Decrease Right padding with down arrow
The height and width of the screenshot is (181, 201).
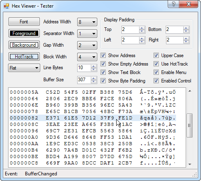[186, 41]
